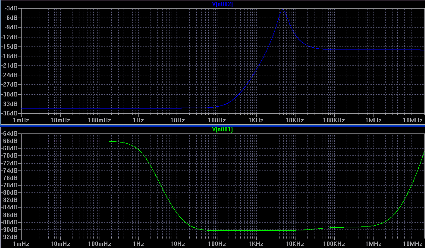The width and height of the screenshot is (427, 248).
Task: Click 1KHz on the V(n002) pane axis
Action: (256, 120)
